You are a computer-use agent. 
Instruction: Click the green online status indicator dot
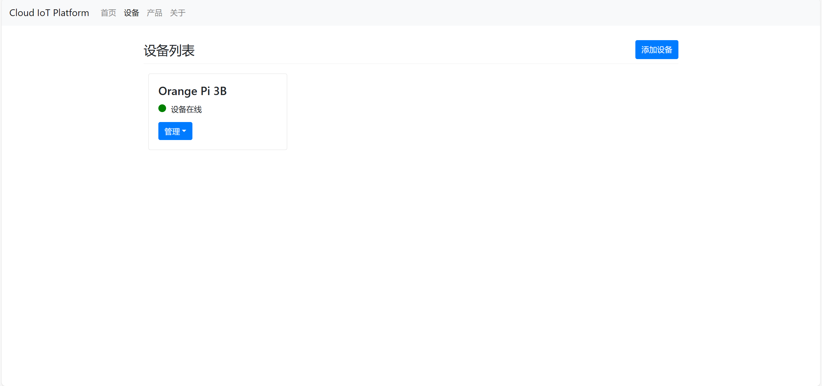(162, 109)
